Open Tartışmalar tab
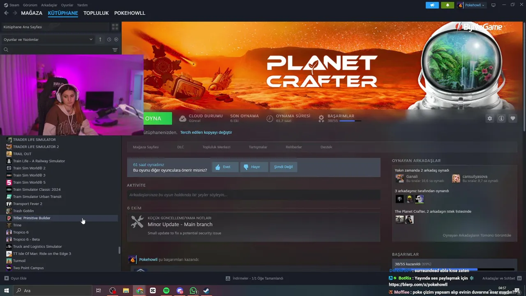This screenshot has height=296, width=526. [x=258, y=147]
